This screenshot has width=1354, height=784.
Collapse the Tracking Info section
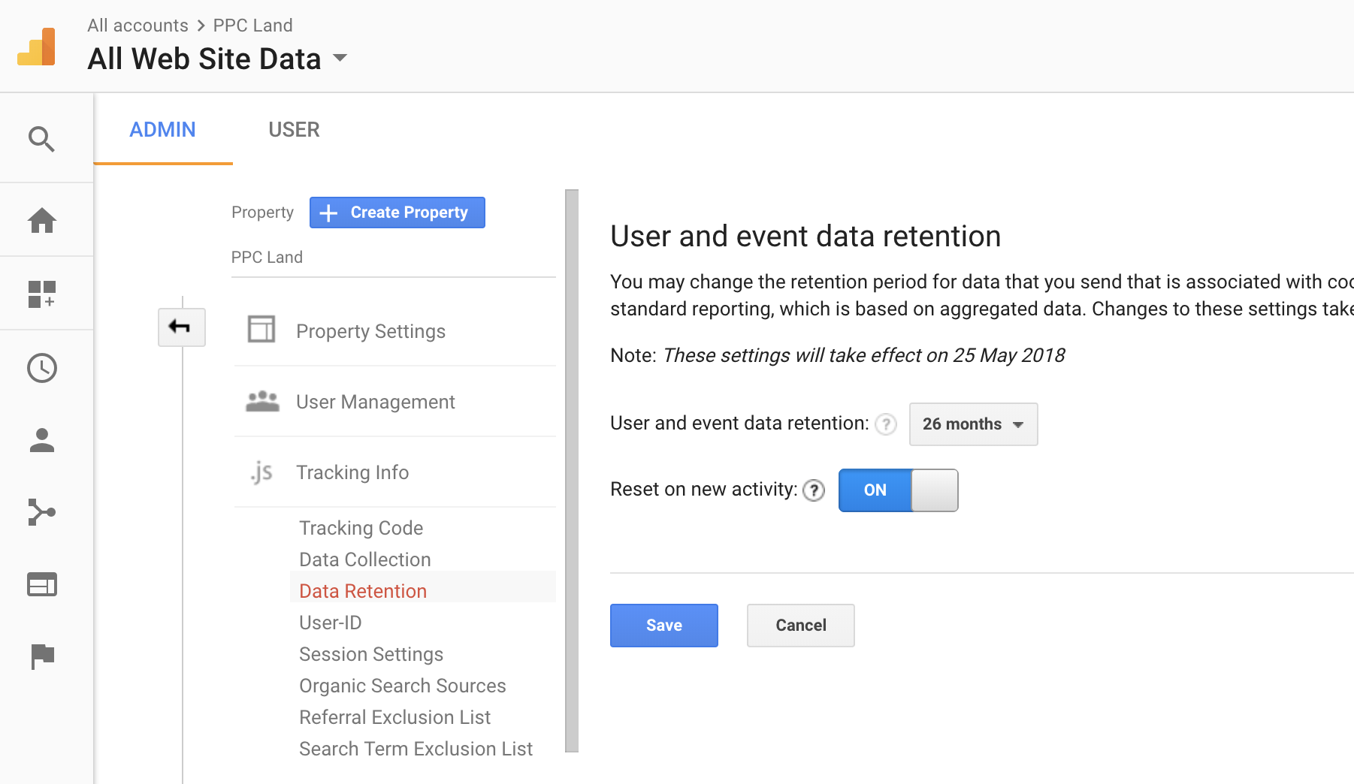coord(352,472)
